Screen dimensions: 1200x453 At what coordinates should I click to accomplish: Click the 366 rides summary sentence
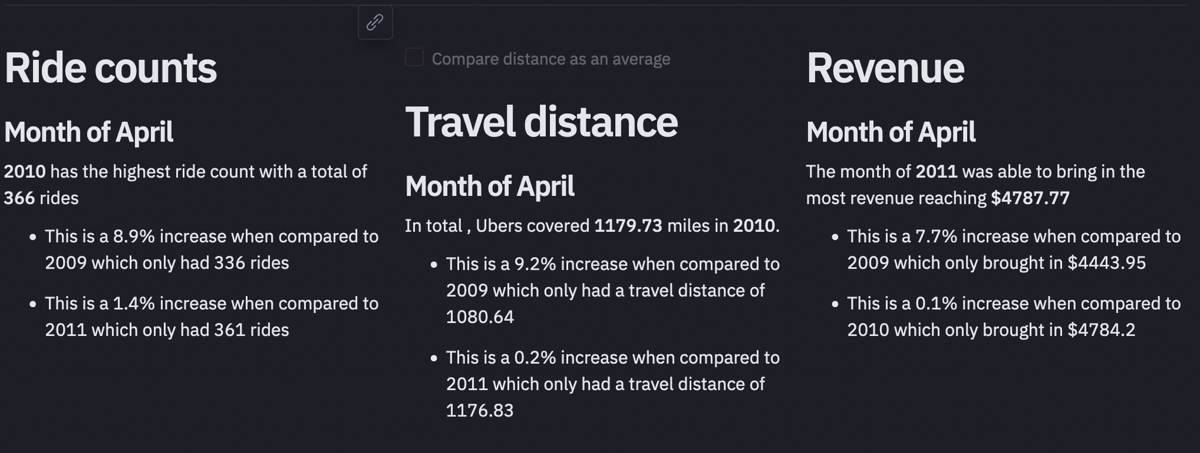click(x=185, y=185)
